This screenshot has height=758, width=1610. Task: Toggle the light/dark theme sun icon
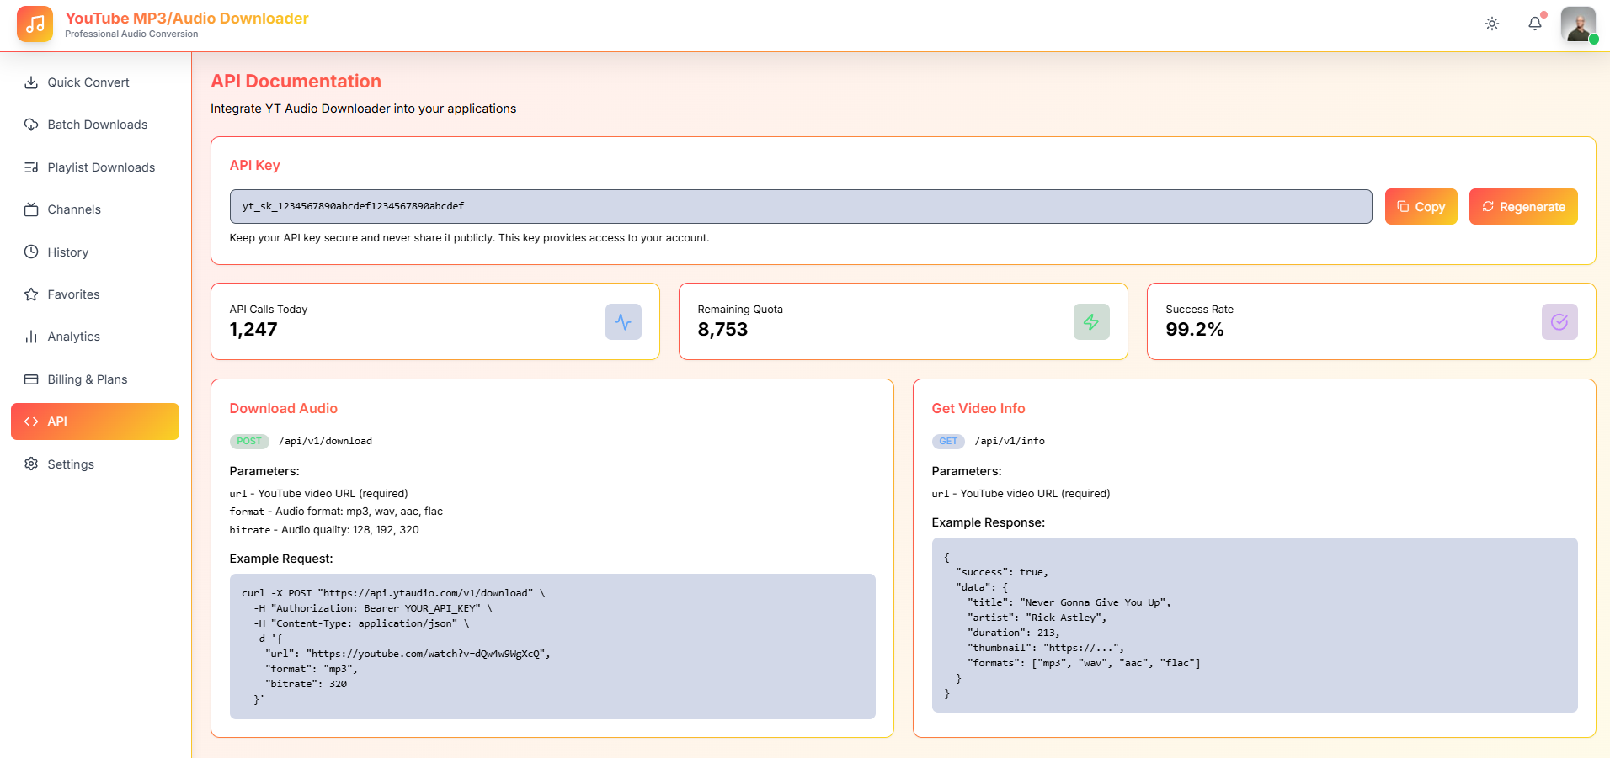coord(1491,24)
